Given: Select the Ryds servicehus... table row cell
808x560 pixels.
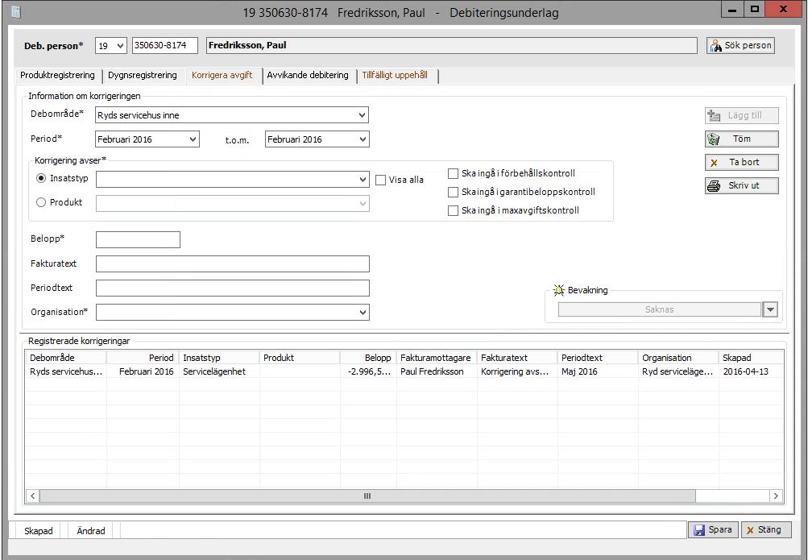Looking at the screenshot, I should tap(66, 371).
